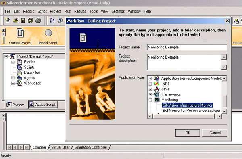The width and height of the screenshot is (242, 159).
Task: Click output tabs scroll-to-last arrow
Action: (x=26, y=147)
